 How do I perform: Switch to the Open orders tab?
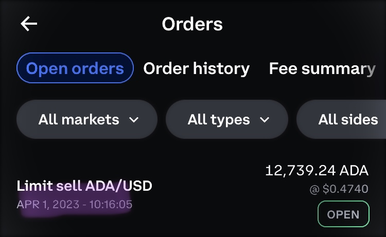[x=75, y=68]
